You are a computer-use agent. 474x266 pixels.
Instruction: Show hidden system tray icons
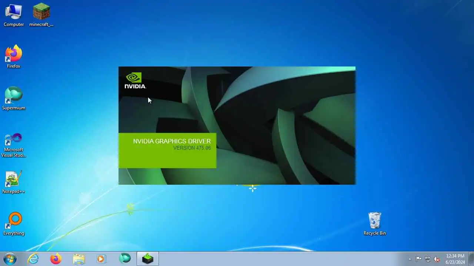tap(410, 259)
